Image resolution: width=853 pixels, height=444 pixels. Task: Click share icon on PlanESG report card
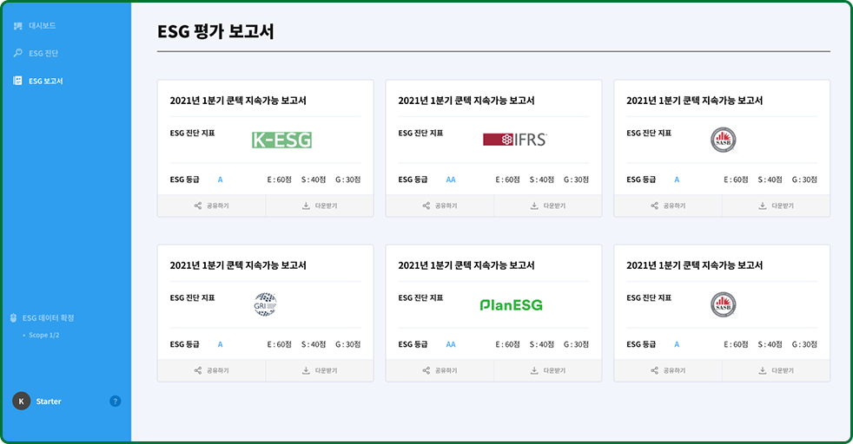(426, 371)
